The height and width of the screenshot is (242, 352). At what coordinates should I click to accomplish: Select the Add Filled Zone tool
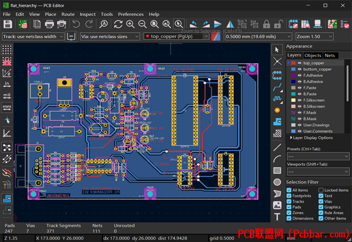pyautogui.click(x=277, y=122)
